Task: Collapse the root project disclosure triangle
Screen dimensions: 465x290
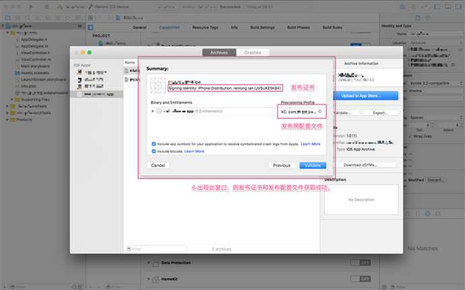Action: click(3, 26)
